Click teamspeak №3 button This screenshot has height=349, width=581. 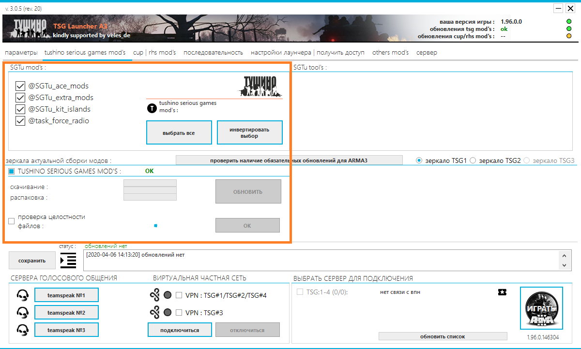coord(66,330)
